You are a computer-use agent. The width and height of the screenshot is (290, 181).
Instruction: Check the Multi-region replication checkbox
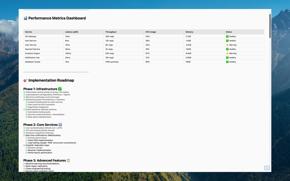pyautogui.click(x=24, y=166)
